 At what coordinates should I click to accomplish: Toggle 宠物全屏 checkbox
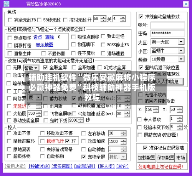[83, 157]
